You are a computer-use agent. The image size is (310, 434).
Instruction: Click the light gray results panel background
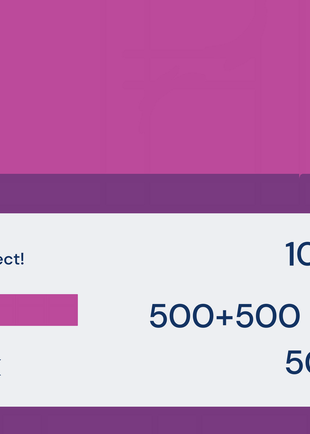155,310
